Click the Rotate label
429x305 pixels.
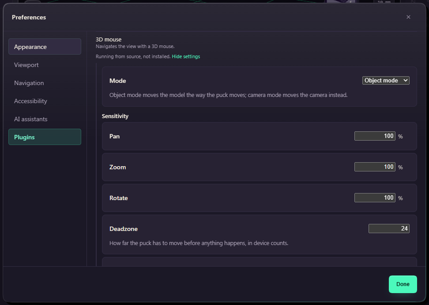pos(118,198)
